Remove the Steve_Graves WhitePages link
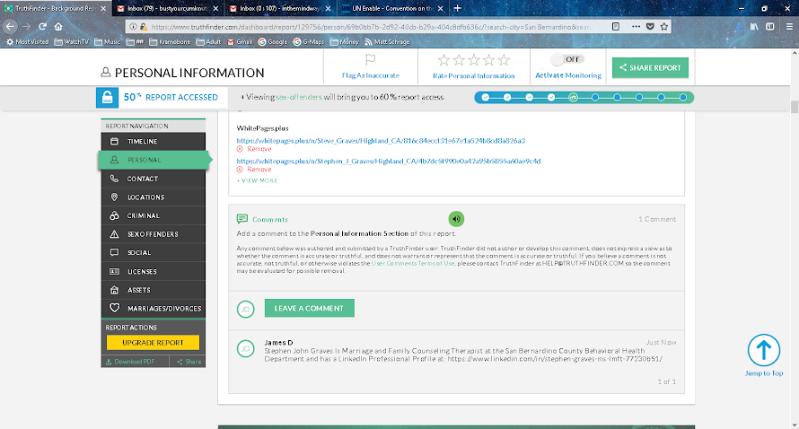The width and height of the screenshot is (799, 429). click(x=254, y=149)
